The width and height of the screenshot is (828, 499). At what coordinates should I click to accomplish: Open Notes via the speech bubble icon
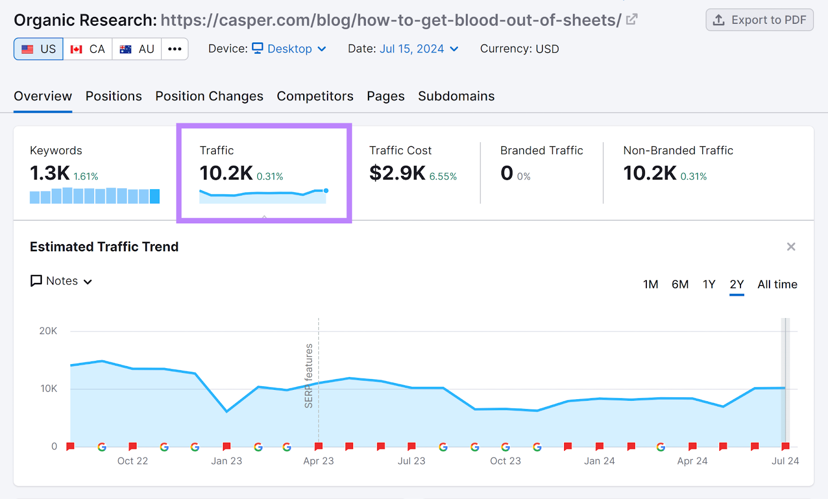pos(35,281)
